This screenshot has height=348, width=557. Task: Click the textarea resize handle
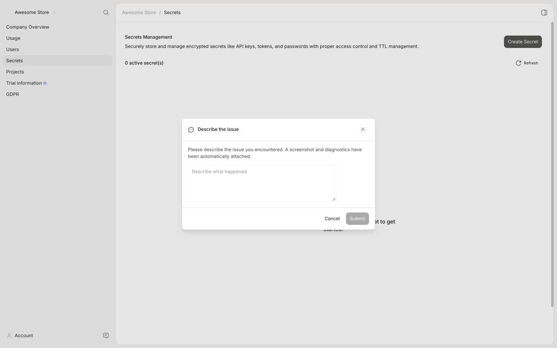pyautogui.click(x=334, y=199)
